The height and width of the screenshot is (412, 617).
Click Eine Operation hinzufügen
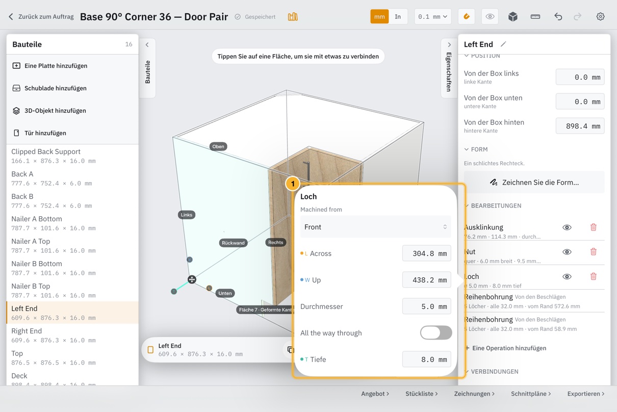point(505,348)
